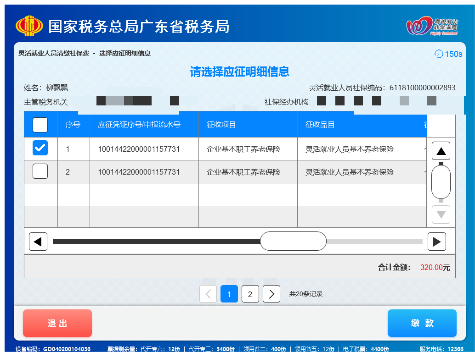Click the vertical scrollbar handle

click(441, 181)
